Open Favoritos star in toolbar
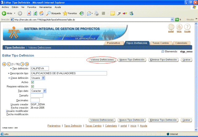The image size is (198, 137). (x=70, y=13)
